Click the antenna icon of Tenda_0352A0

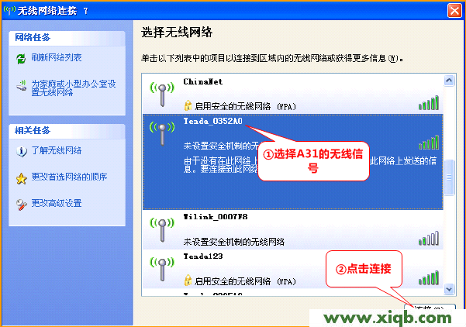tap(162, 133)
